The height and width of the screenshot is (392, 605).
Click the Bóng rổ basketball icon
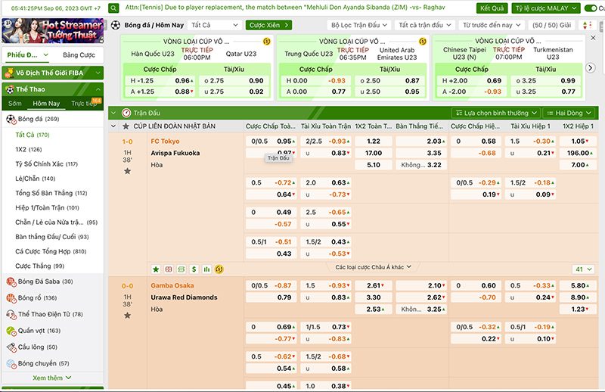click(11, 298)
